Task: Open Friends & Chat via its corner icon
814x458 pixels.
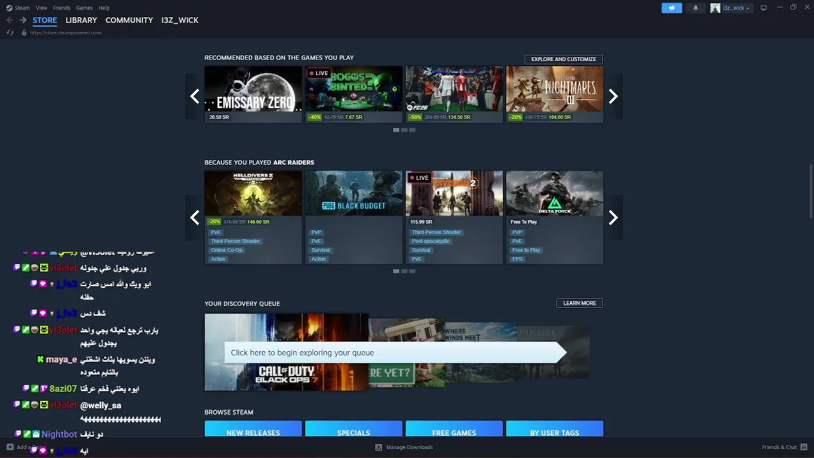Action: pyautogui.click(x=804, y=447)
